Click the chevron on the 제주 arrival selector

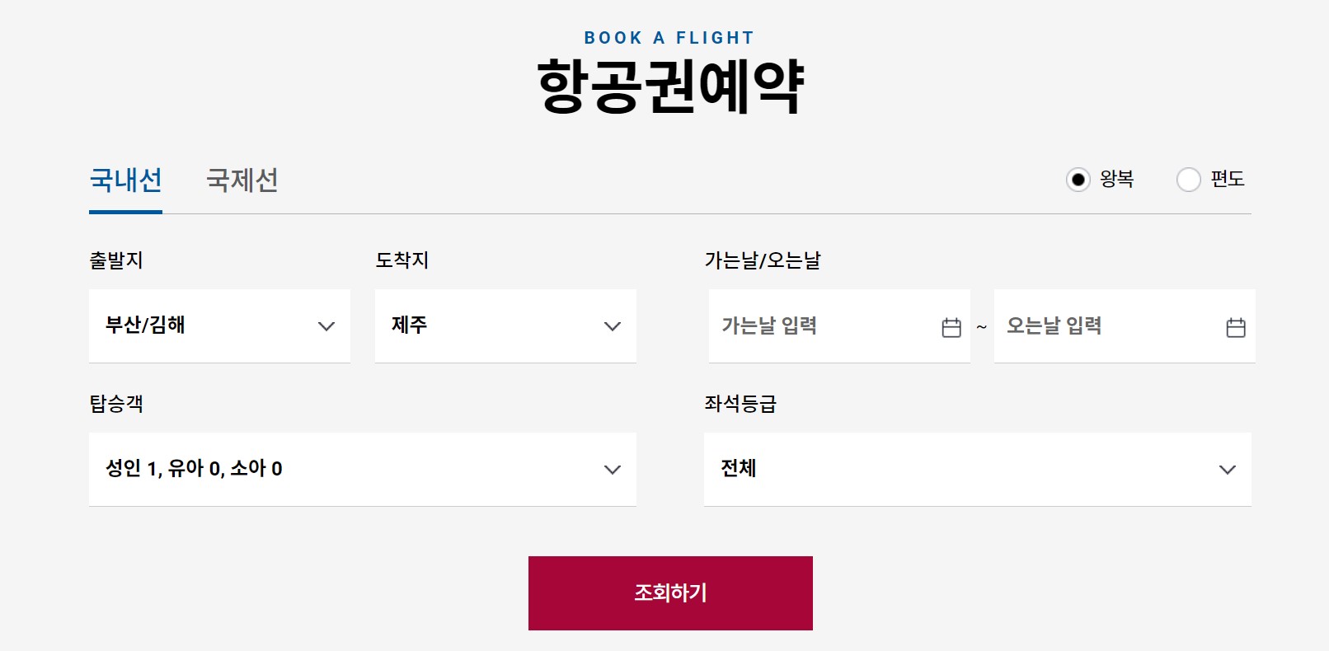(612, 326)
